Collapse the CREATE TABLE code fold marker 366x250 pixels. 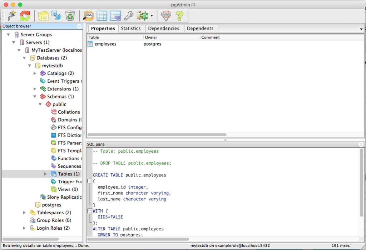pos(90,181)
